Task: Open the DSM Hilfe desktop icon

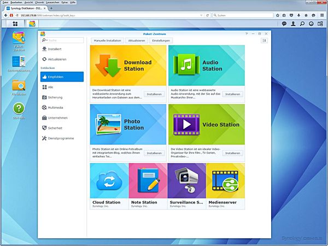Action: [x=19, y=111]
